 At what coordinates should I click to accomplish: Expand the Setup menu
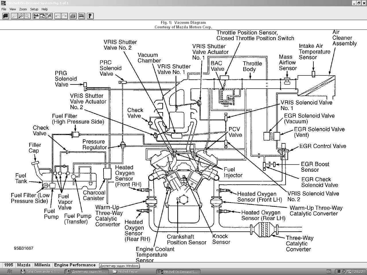34,9
